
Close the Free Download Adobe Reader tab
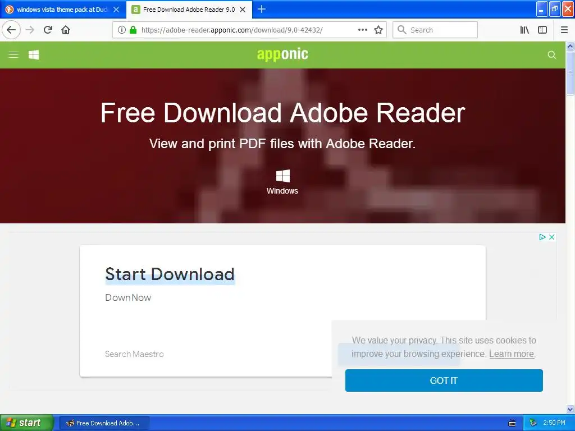point(243,10)
